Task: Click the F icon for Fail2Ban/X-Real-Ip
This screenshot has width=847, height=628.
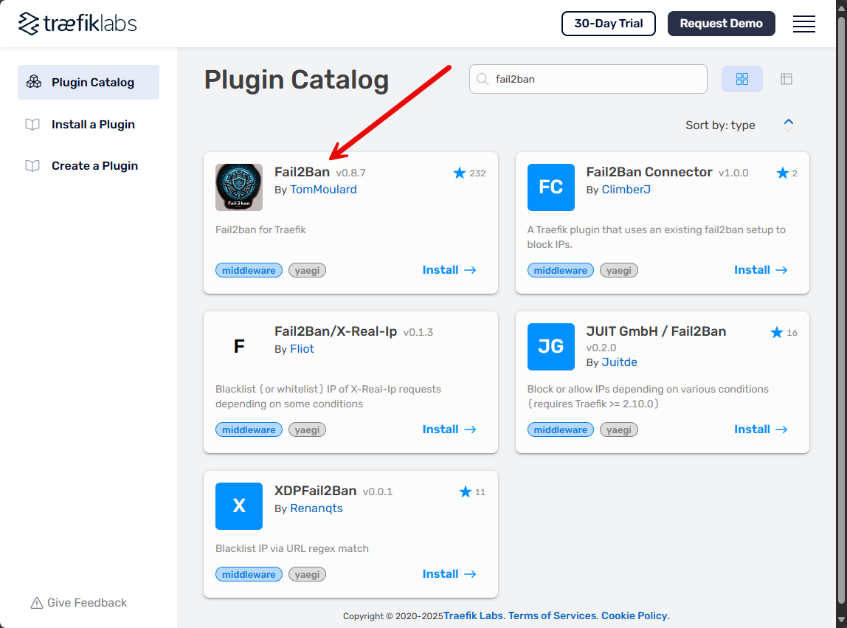Action: 239,347
